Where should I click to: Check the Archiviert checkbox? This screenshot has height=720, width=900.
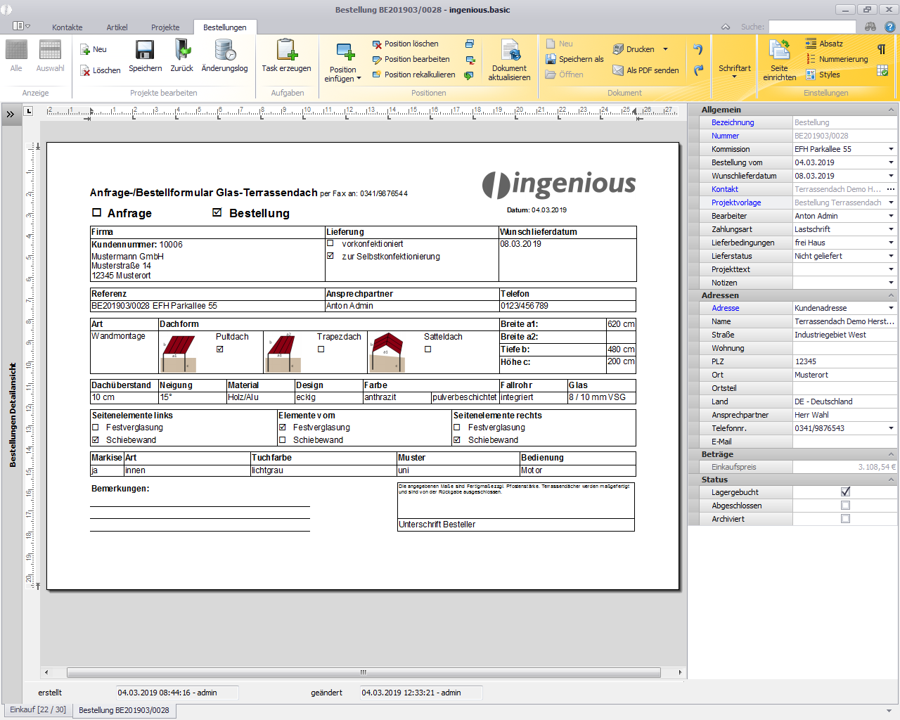[845, 519]
